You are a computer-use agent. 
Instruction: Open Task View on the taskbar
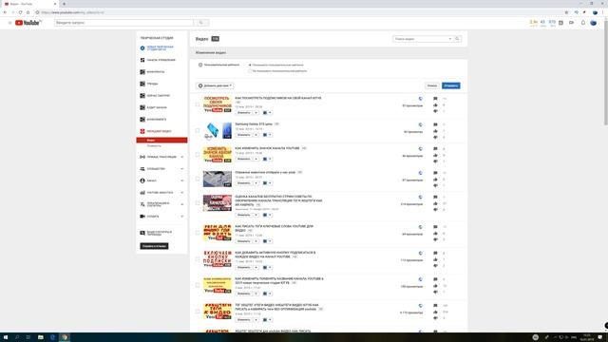click(x=28, y=337)
